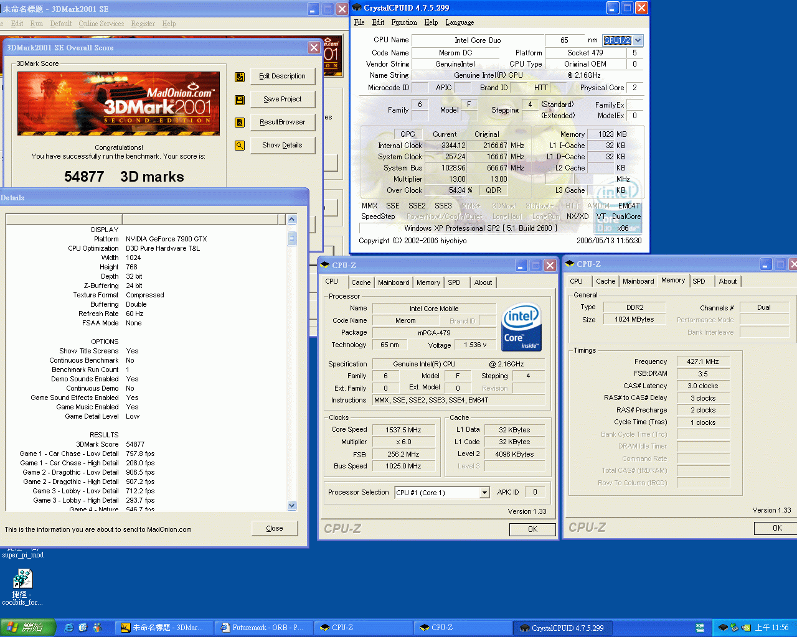The image size is (797, 637).
Task: Open 3DMark2001 Default menu
Action: [60, 24]
